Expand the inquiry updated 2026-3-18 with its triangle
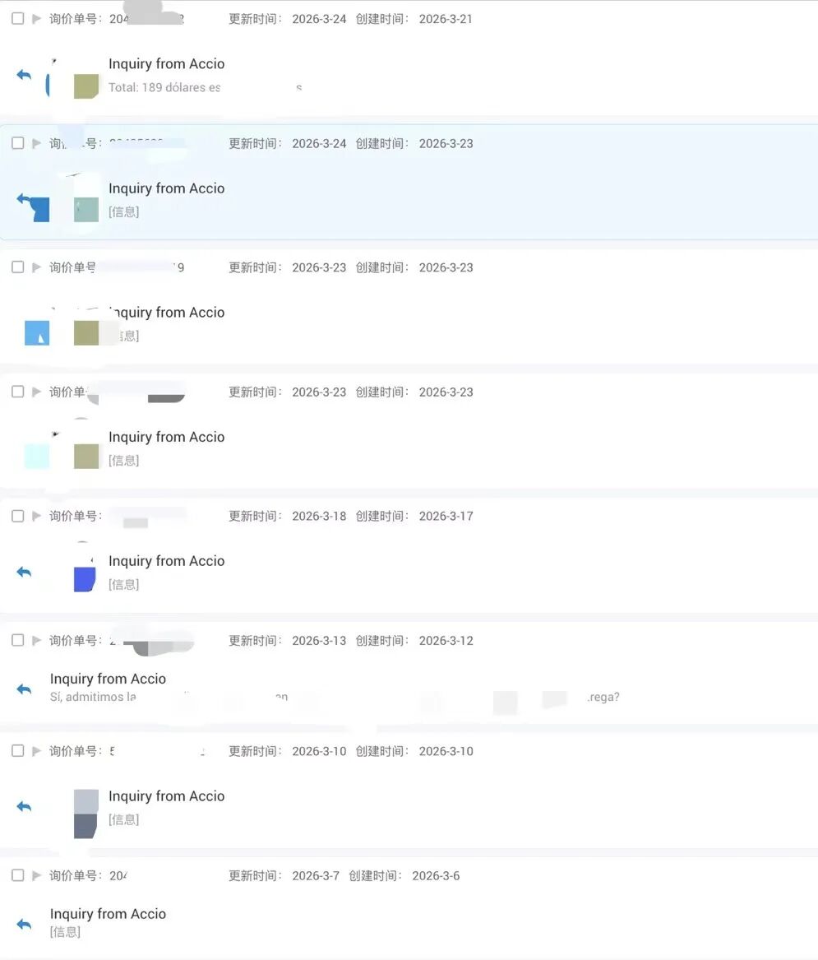Image resolution: width=818 pixels, height=960 pixels. pos(37,516)
